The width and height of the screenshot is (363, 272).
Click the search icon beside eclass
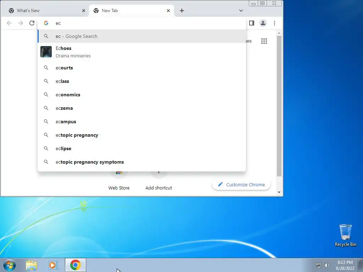point(46,81)
